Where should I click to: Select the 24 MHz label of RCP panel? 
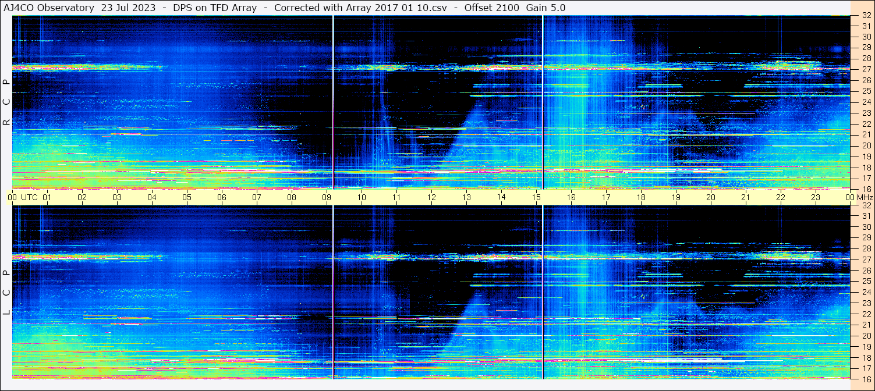click(866, 102)
